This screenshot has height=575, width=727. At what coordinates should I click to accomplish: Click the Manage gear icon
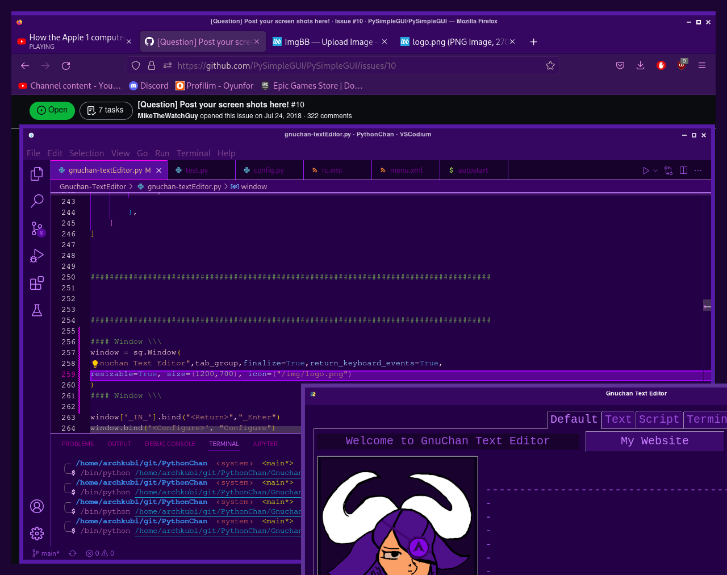coord(37,533)
